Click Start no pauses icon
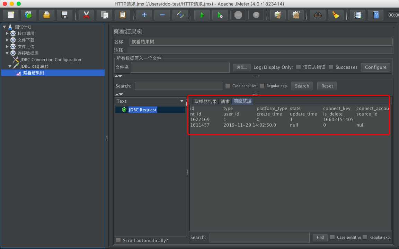The image size is (399, 249). pos(220,15)
